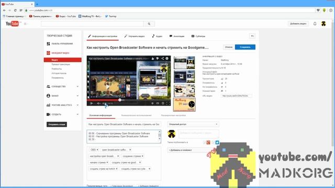The height and width of the screenshot is (188, 335).
Task: Open the speed dial grid icon
Action: click(21, 10)
